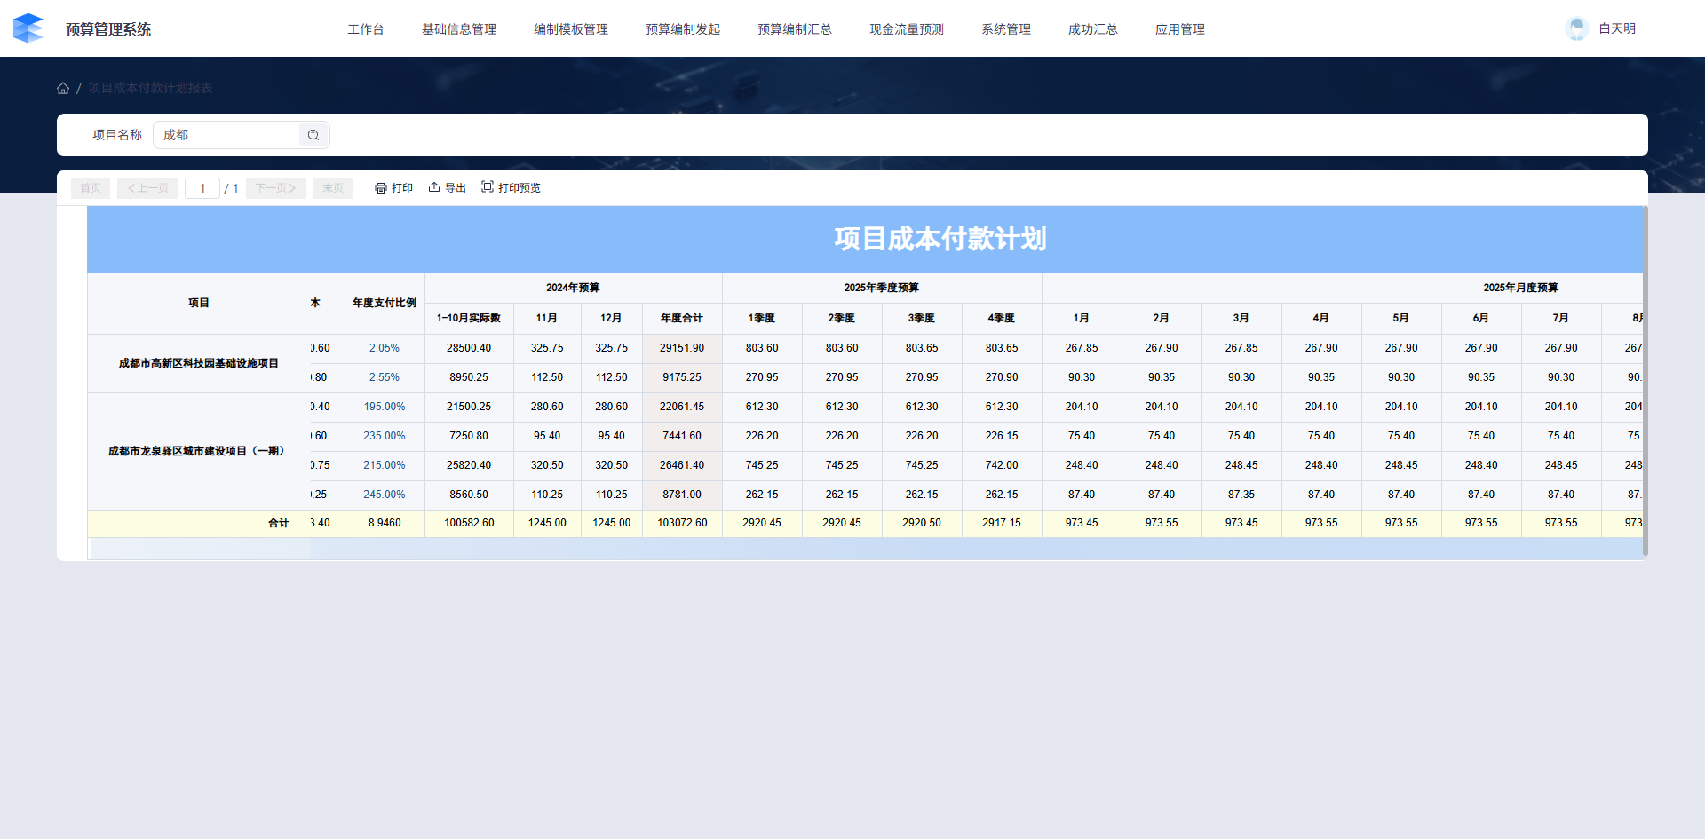Click the home breadcrumb icon
Viewport: 1705px width, 839px height.
63,88
